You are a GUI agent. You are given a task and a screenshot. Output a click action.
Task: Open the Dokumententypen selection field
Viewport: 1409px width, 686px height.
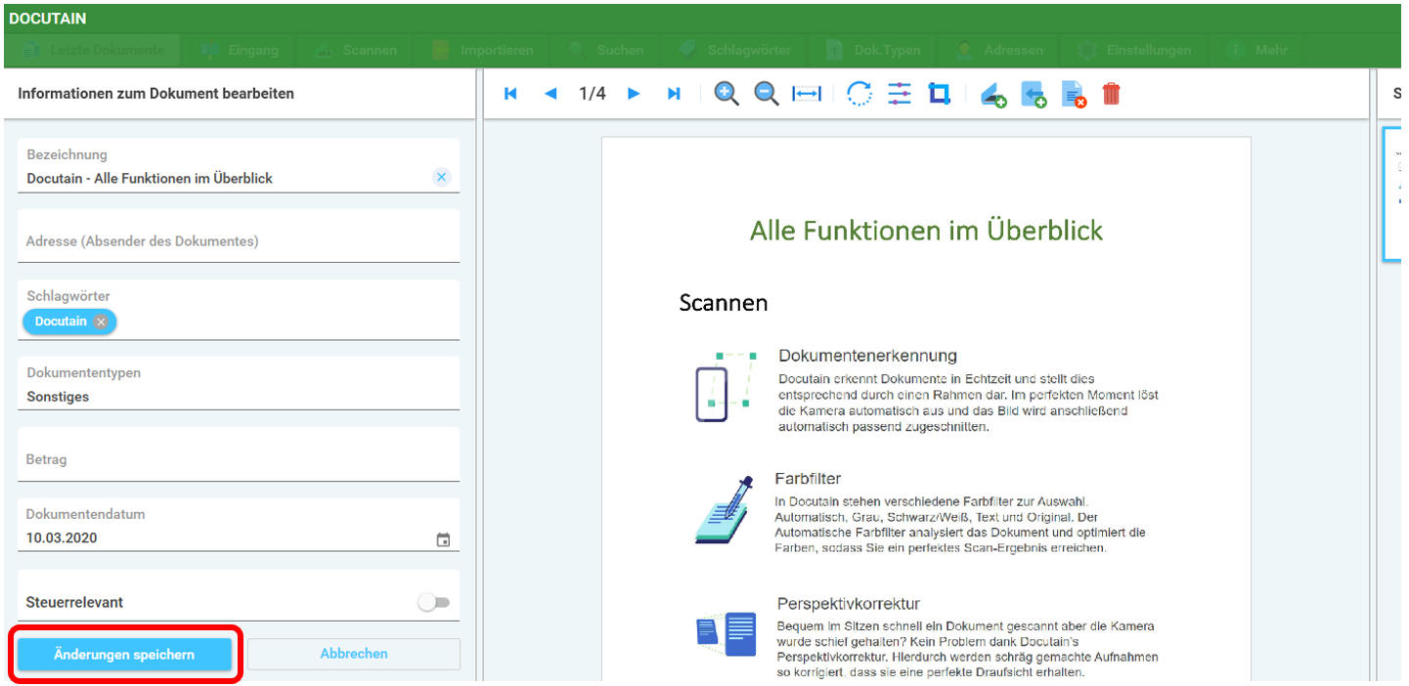(x=239, y=384)
